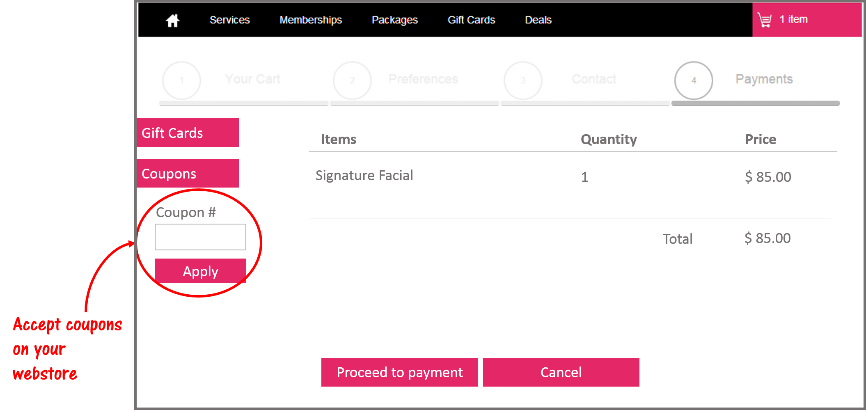The width and height of the screenshot is (866, 410).
Task: Click the home icon in the navigation bar
Action: 172,20
